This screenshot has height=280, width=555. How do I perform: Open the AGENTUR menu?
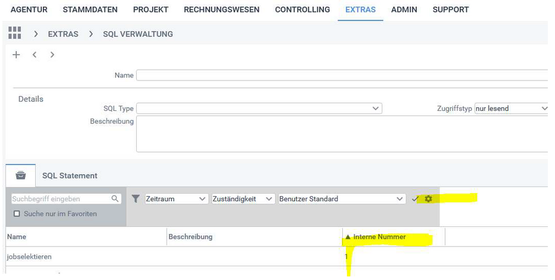[x=29, y=10]
